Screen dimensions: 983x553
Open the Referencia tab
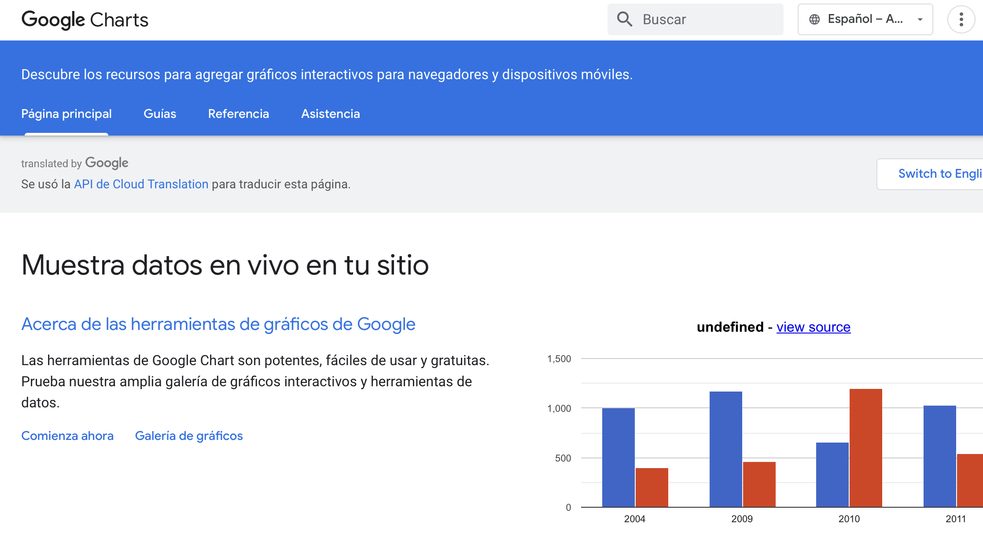pos(238,114)
